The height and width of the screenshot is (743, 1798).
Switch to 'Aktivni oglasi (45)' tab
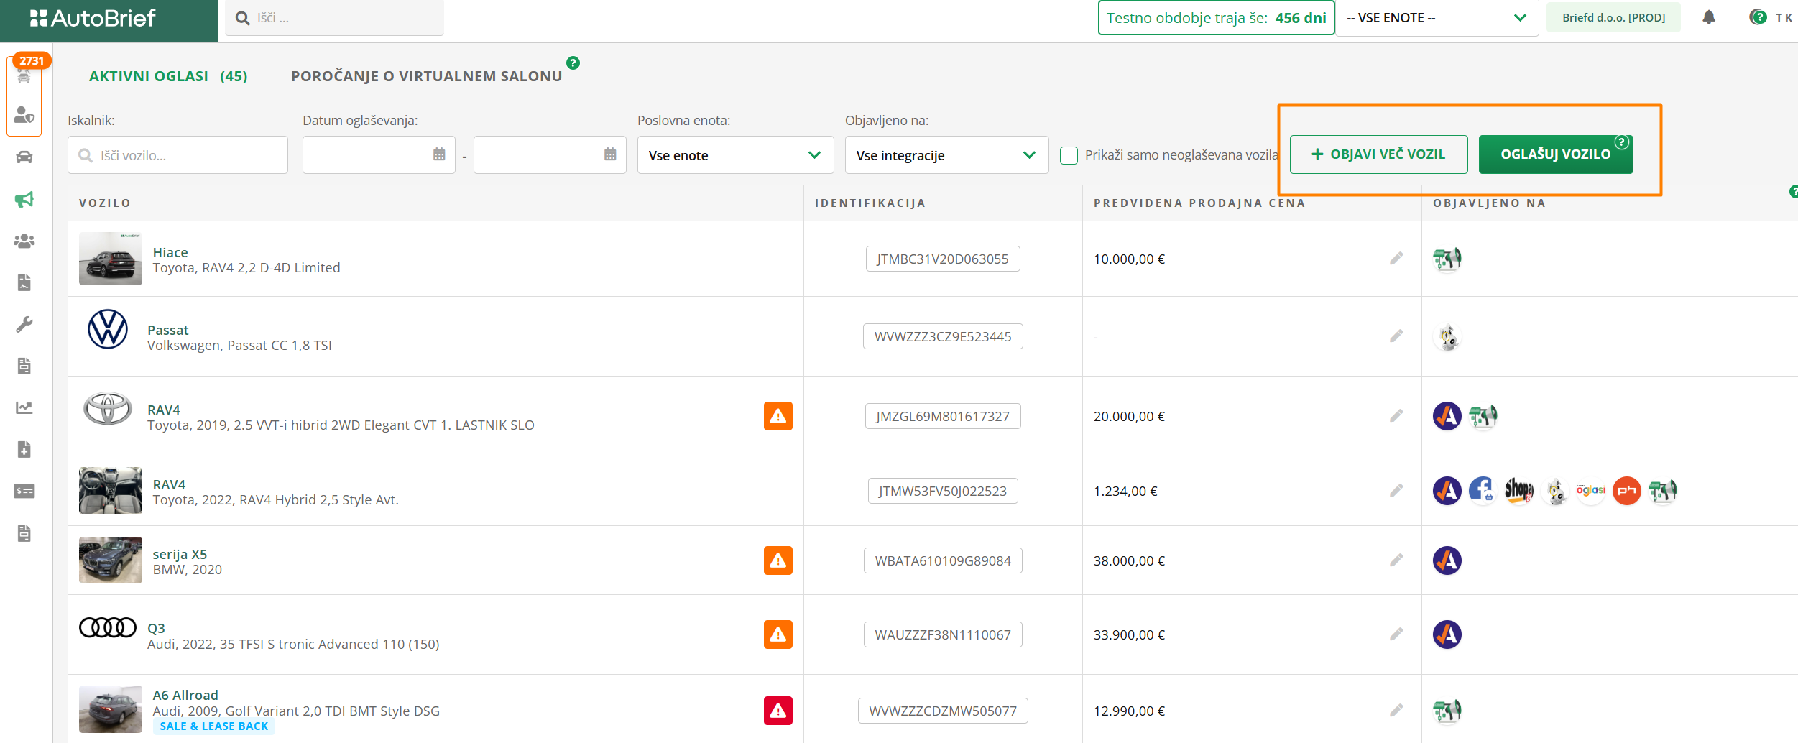[x=168, y=76]
